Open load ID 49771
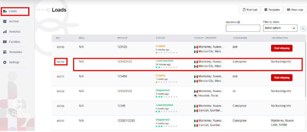The width and height of the screenshot is (307, 132). coord(60,76)
